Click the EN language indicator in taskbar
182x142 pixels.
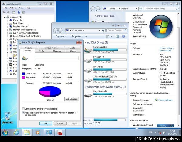150,132
